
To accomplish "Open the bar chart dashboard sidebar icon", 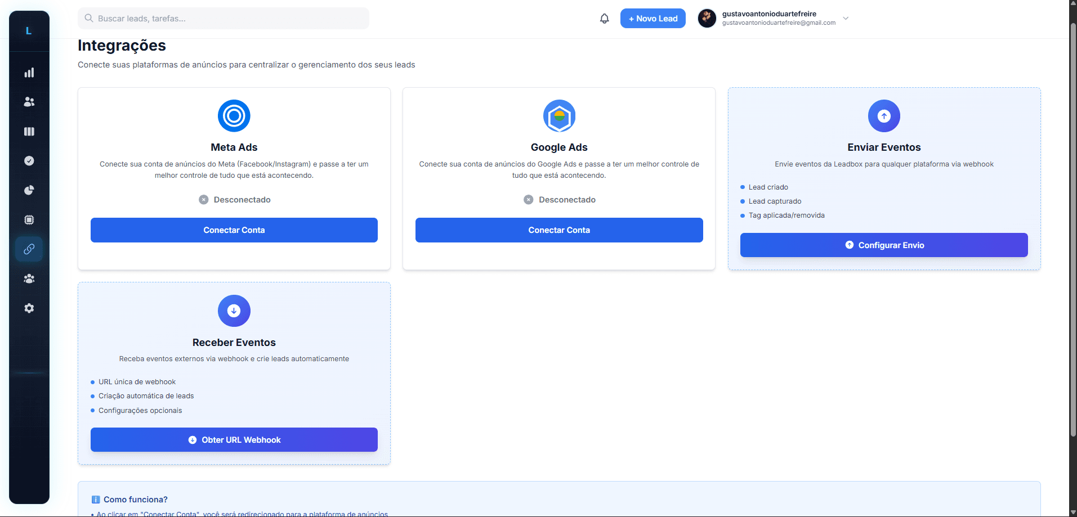I will coord(29,73).
